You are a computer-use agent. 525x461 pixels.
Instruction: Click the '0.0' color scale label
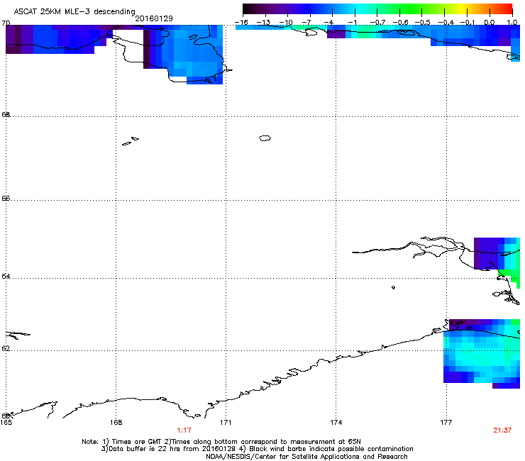coord(490,23)
